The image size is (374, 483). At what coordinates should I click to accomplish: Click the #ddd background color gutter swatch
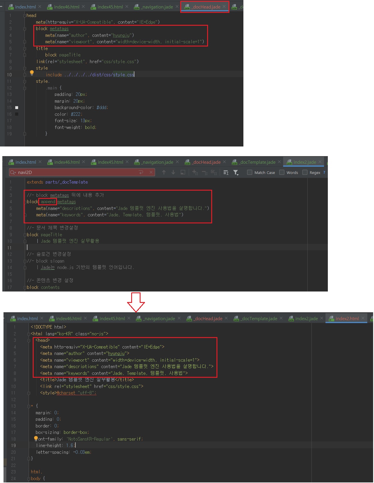17,108
